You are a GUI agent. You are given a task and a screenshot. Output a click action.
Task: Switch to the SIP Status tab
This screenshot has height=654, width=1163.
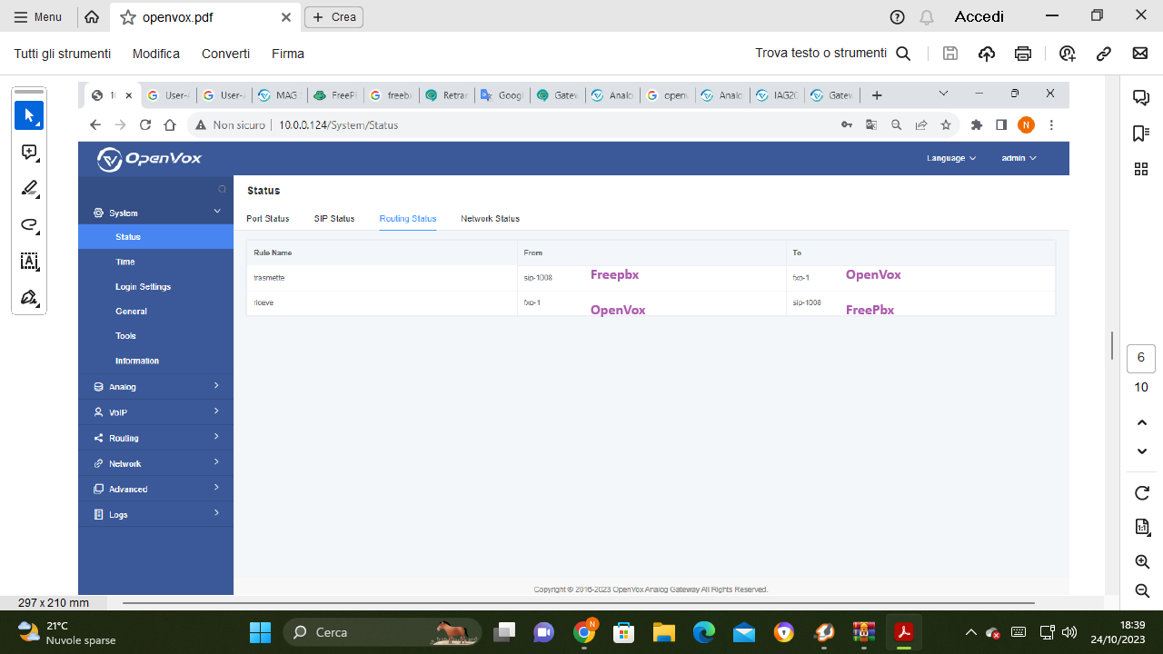coord(334,219)
